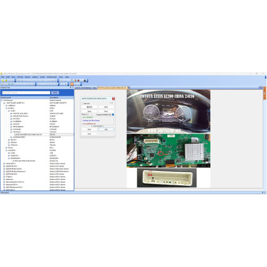Open the Script menu

tap(42, 77)
